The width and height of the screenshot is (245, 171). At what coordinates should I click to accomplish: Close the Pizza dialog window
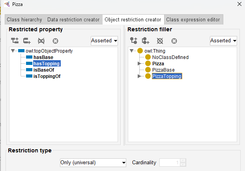tap(239, 4)
